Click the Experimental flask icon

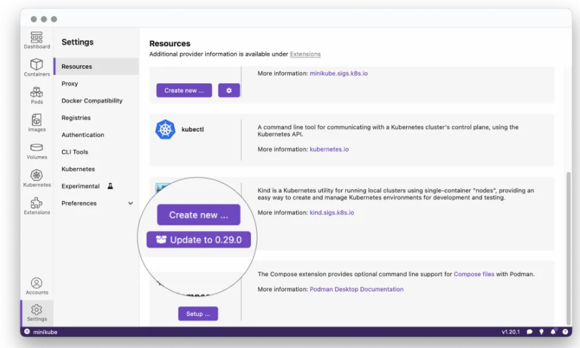(110, 186)
